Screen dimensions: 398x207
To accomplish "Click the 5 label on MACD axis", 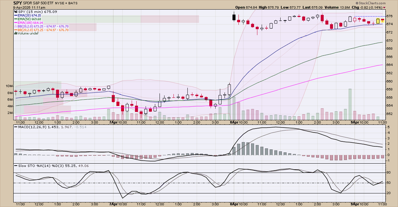I will [388, 127].
